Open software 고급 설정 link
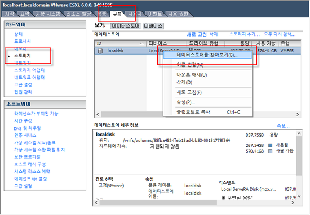 (23, 186)
